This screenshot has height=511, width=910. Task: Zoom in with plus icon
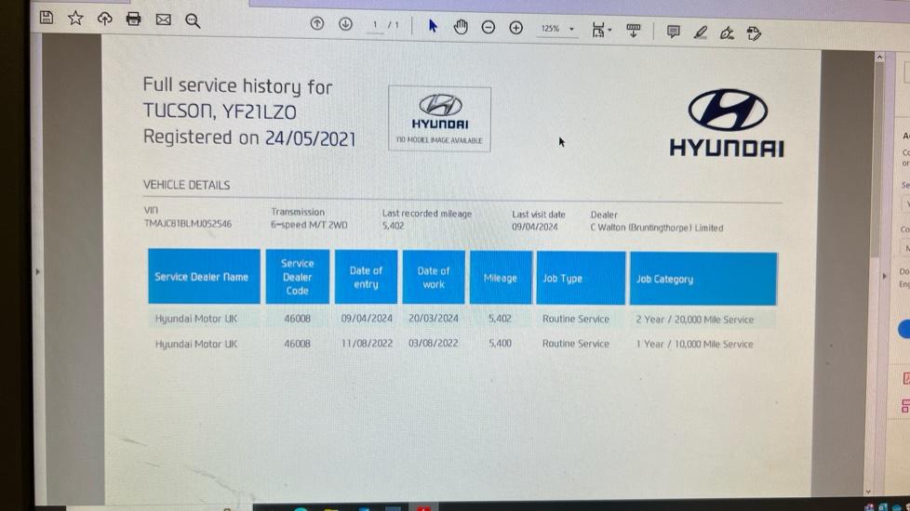pos(515,28)
